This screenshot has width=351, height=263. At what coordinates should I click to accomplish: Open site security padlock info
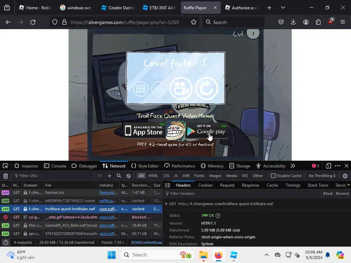click(x=64, y=22)
